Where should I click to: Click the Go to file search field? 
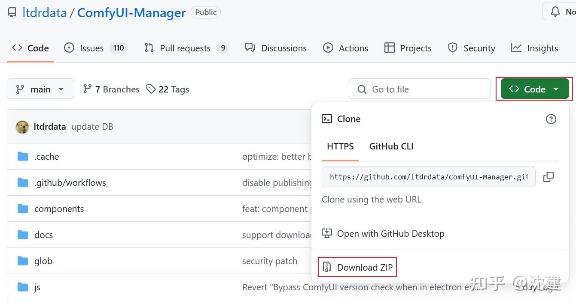419,89
